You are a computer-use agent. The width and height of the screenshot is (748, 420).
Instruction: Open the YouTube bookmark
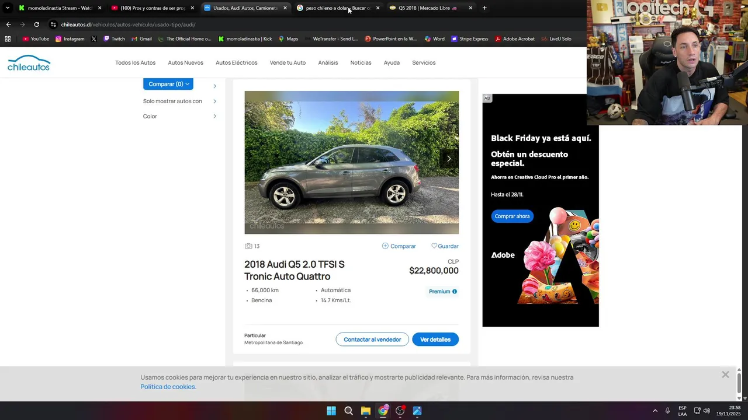[36, 39]
